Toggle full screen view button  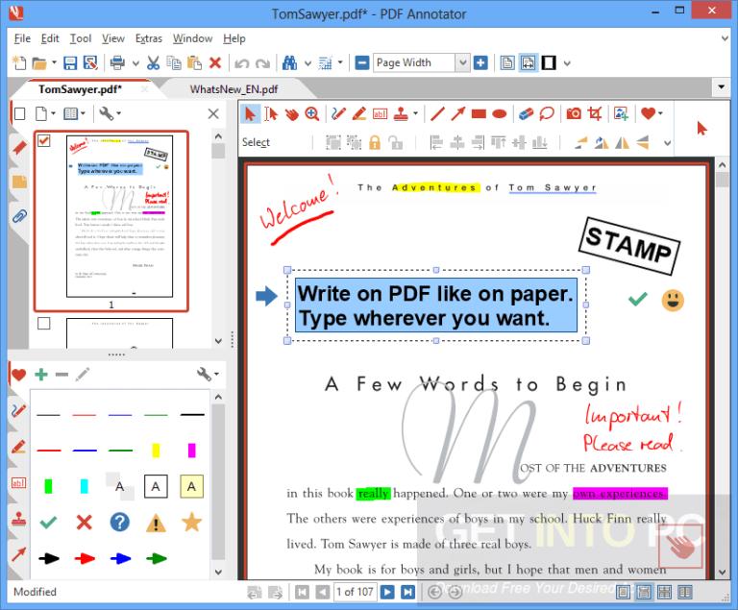[x=549, y=62]
